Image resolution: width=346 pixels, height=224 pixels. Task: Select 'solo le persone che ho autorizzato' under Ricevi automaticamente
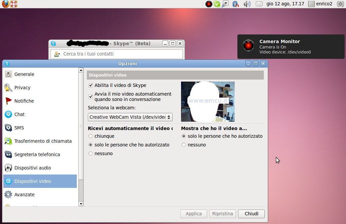pos(91,145)
